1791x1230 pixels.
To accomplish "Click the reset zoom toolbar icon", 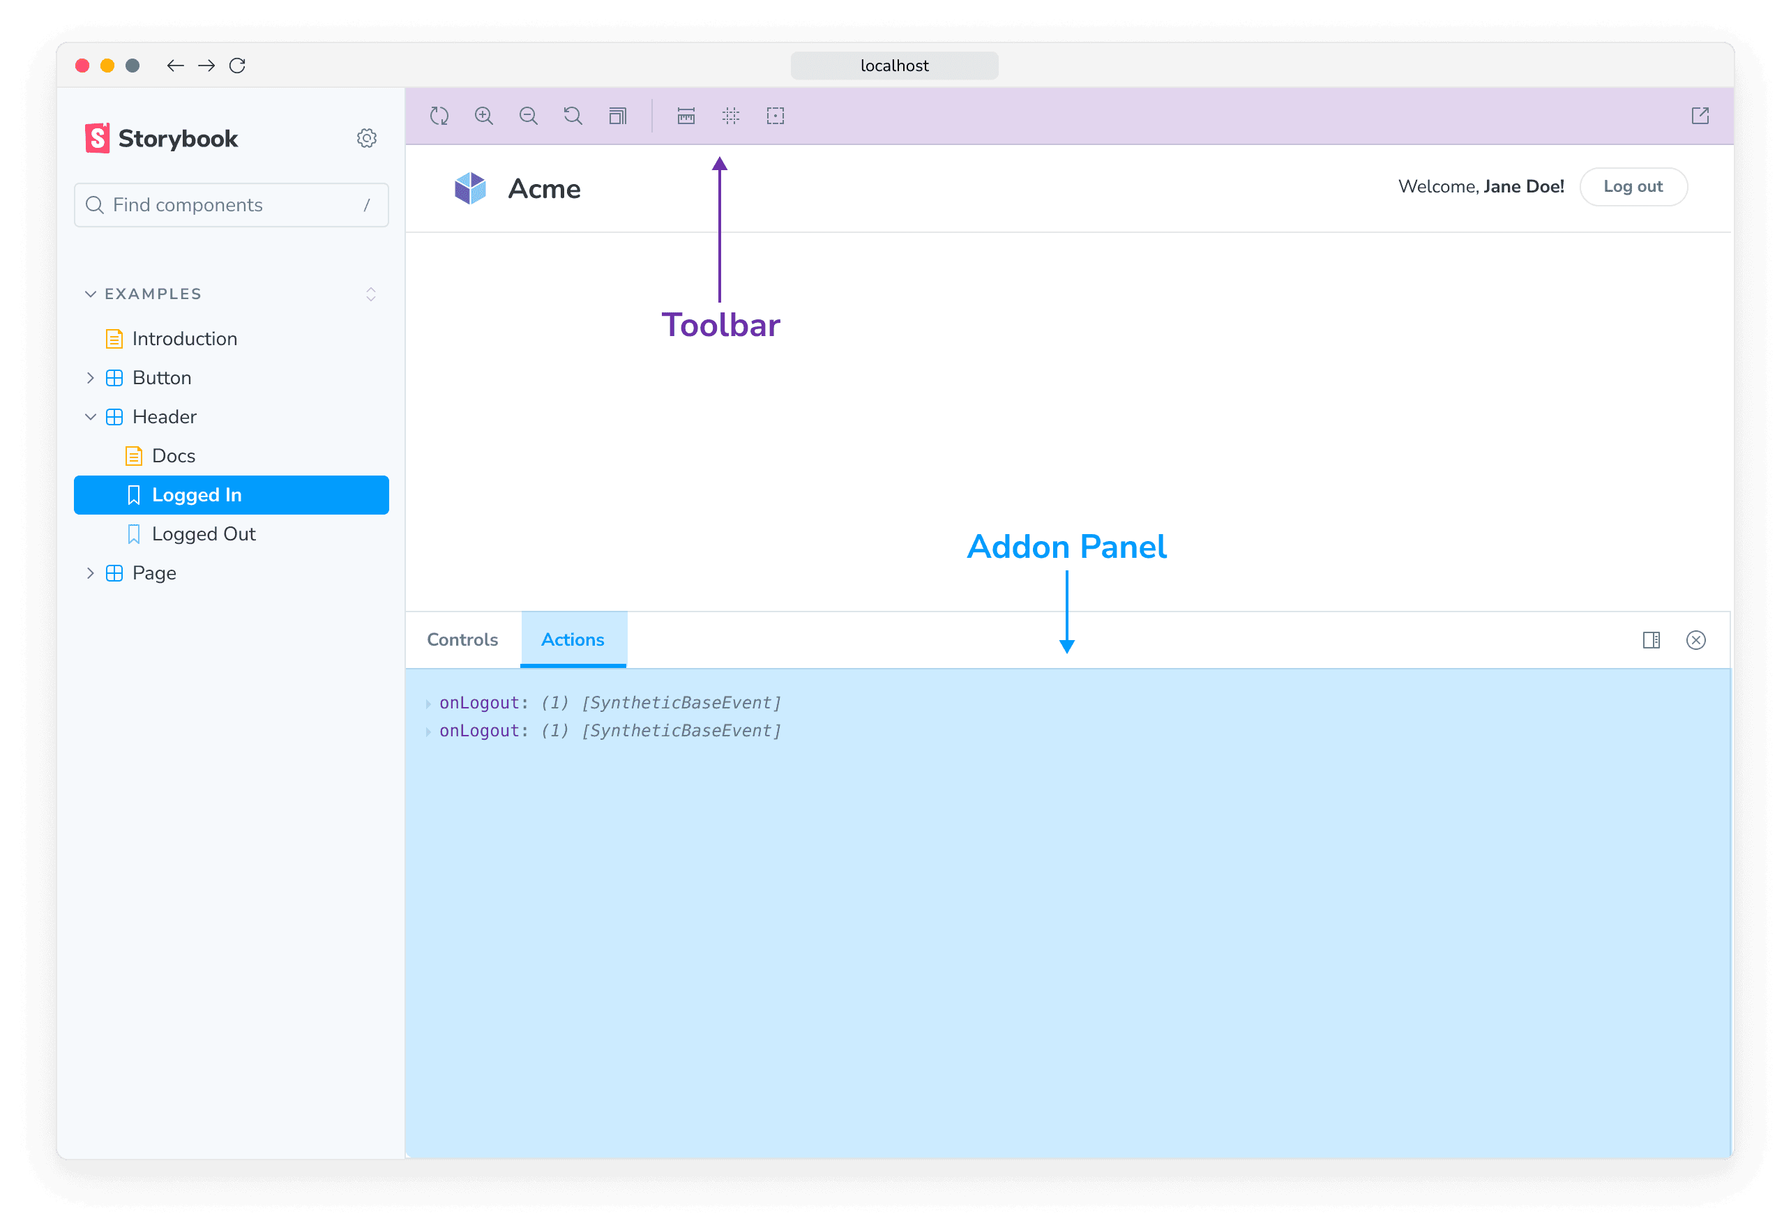I will point(573,116).
